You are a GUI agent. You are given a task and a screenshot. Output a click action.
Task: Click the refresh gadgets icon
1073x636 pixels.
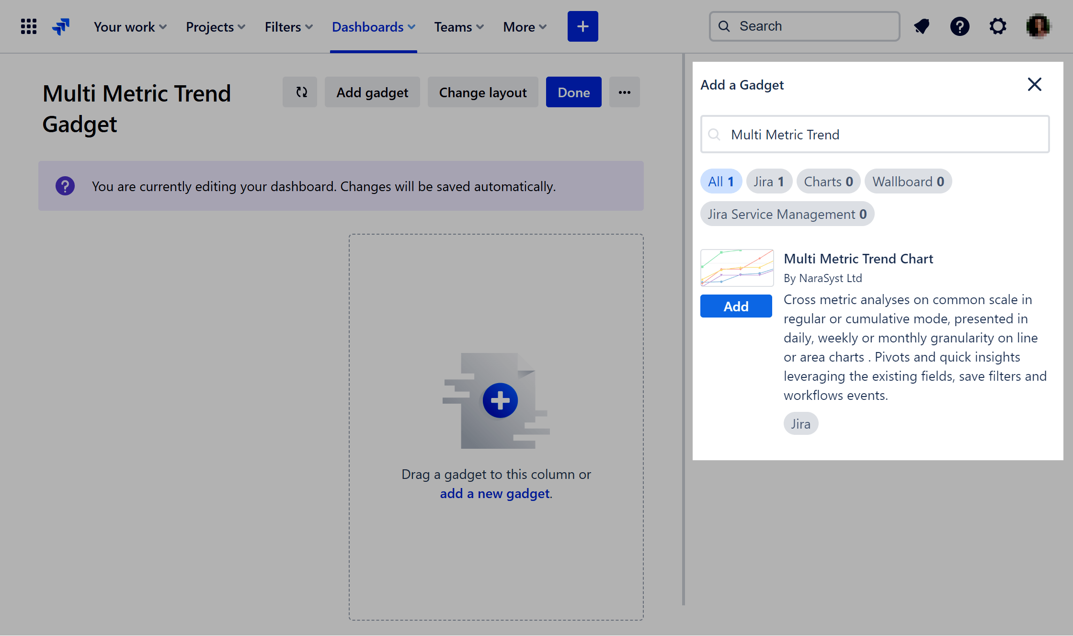click(300, 92)
